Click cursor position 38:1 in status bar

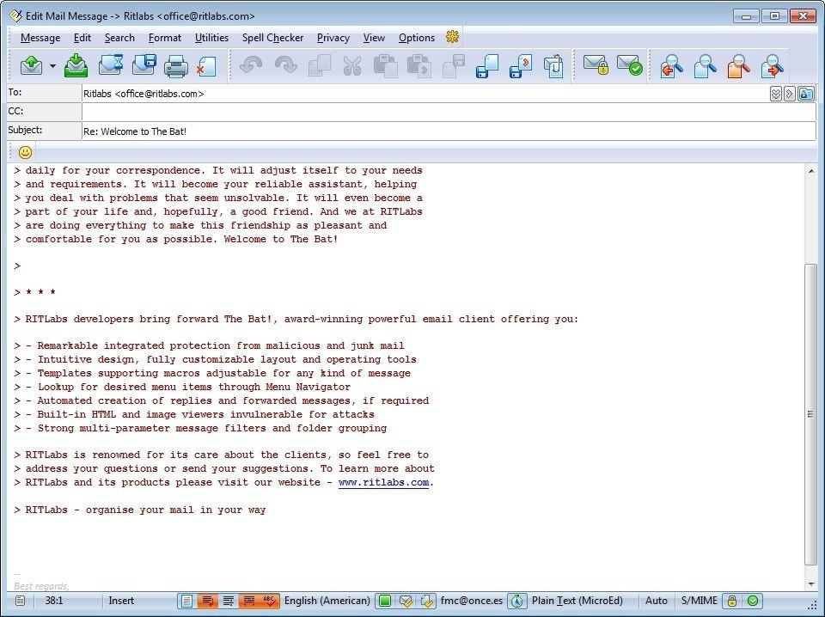(53, 601)
